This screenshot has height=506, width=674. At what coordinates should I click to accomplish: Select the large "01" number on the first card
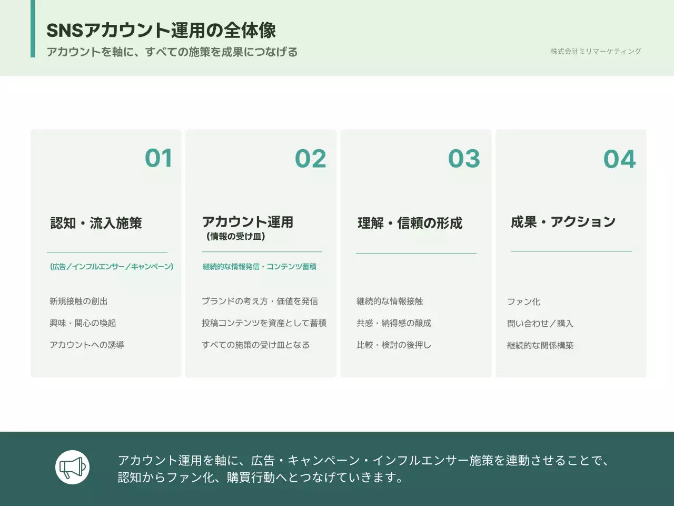(x=158, y=159)
